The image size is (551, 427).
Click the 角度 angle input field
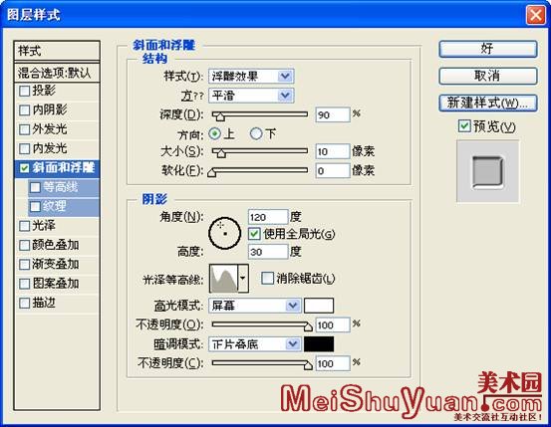point(268,217)
